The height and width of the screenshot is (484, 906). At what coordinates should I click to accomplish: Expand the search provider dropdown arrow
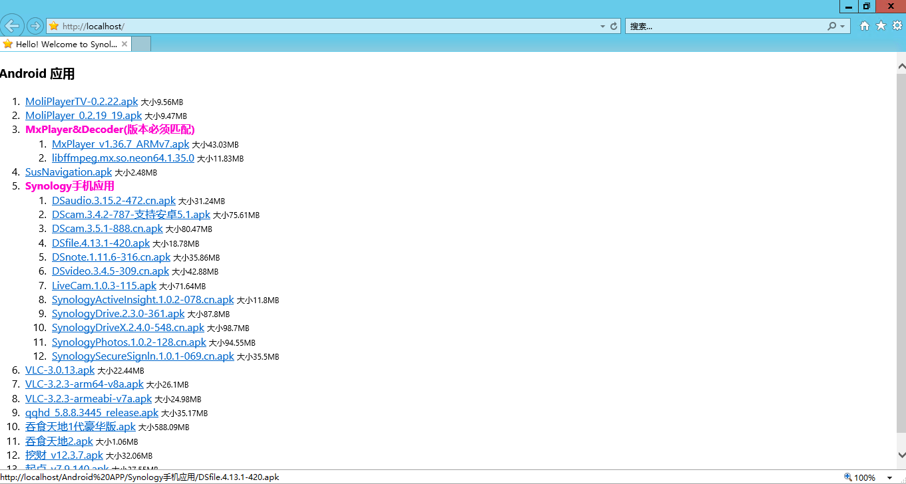[842, 27]
